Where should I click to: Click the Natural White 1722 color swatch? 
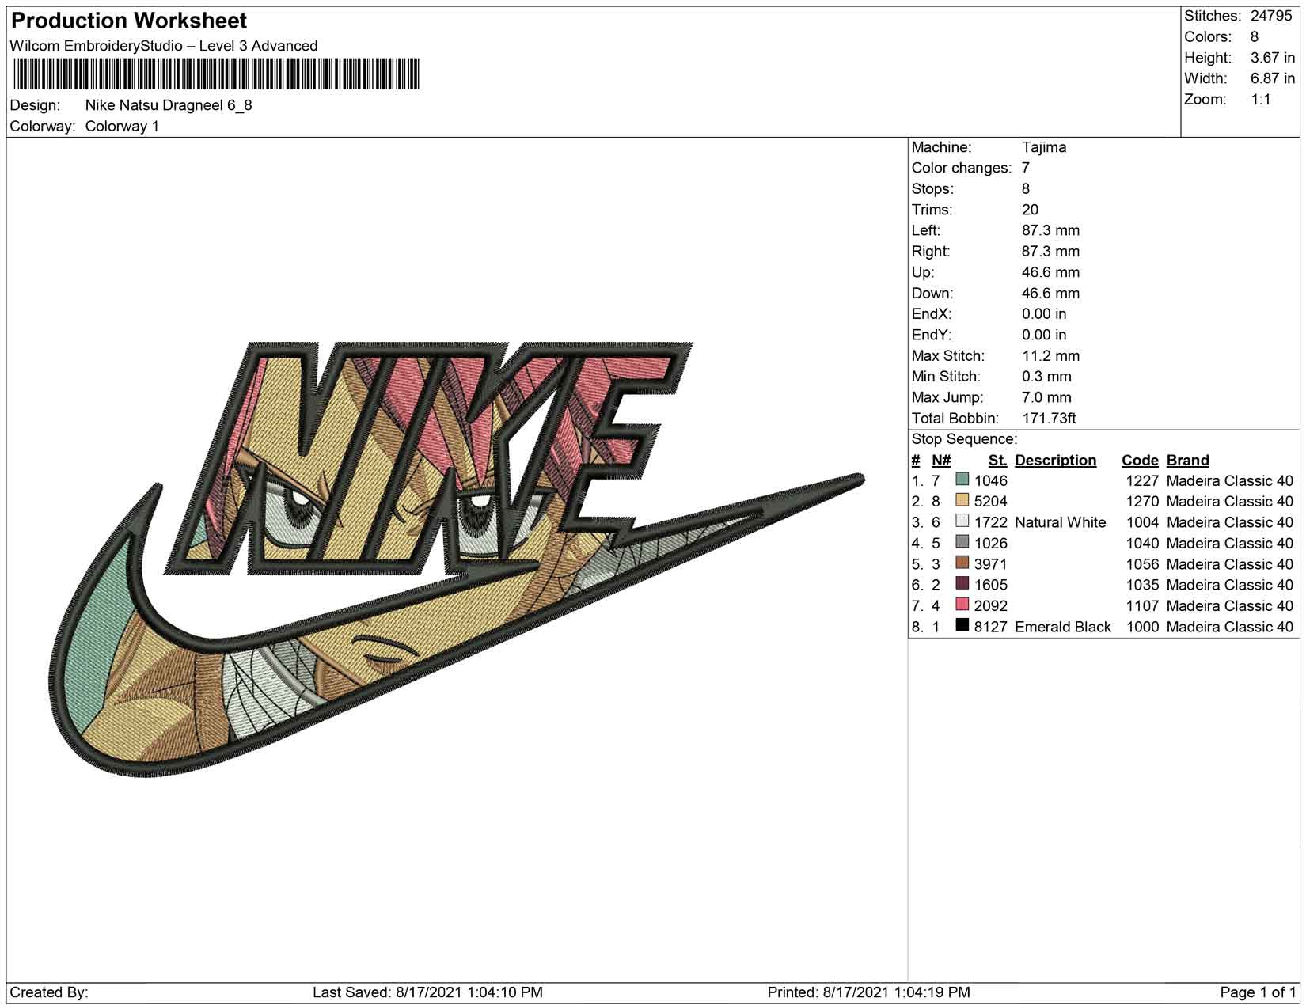962,521
